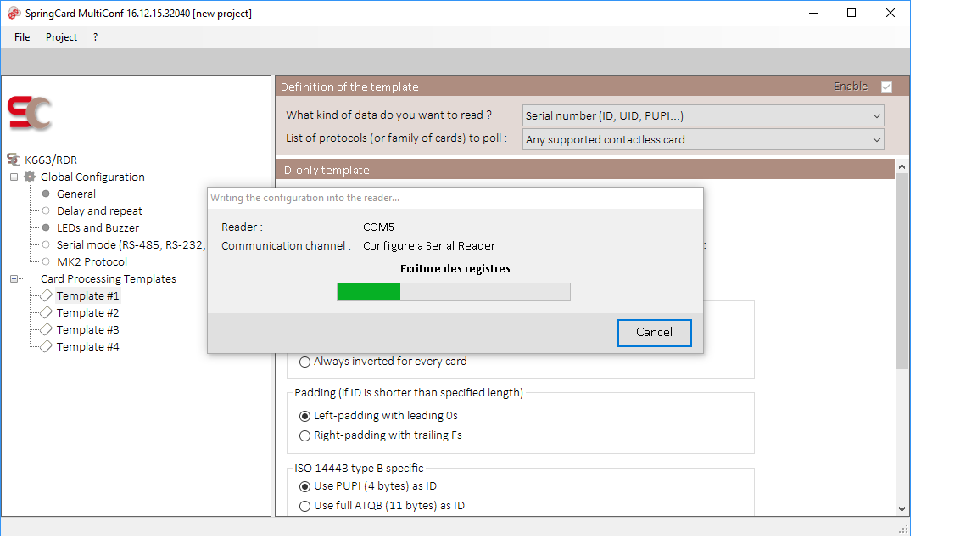The width and height of the screenshot is (977, 550).
Task: Click the Global Configuration gear icon
Action: click(30, 177)
